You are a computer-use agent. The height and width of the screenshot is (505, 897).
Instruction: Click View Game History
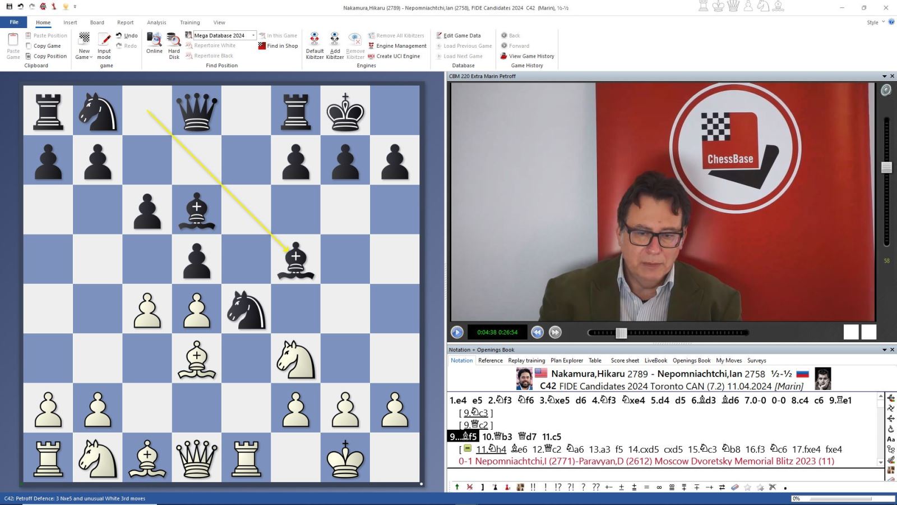tap(527, 56)
